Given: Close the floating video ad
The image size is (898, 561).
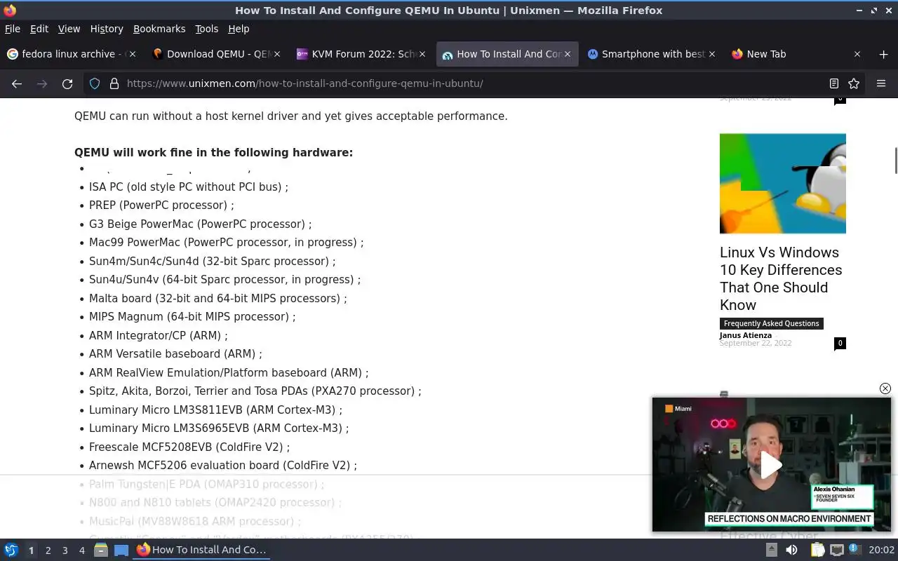Looking at the screenshot, I should tap(885, 388).
